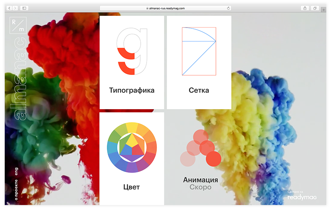The width and height of the screenshot is (331, 209).
Task: Click the Сетка section title
Action: [199, 90]
